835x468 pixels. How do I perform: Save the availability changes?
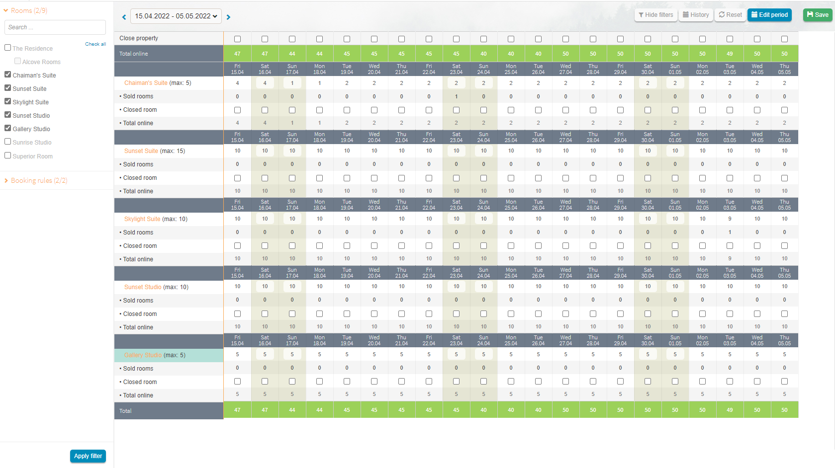tap(818, 15)
